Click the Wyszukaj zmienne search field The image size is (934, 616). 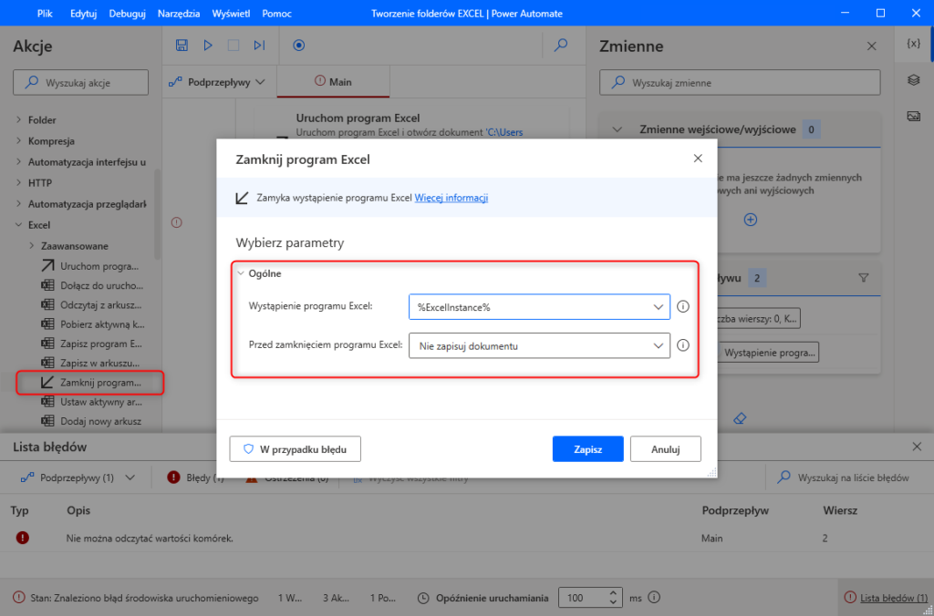[740, 83]
